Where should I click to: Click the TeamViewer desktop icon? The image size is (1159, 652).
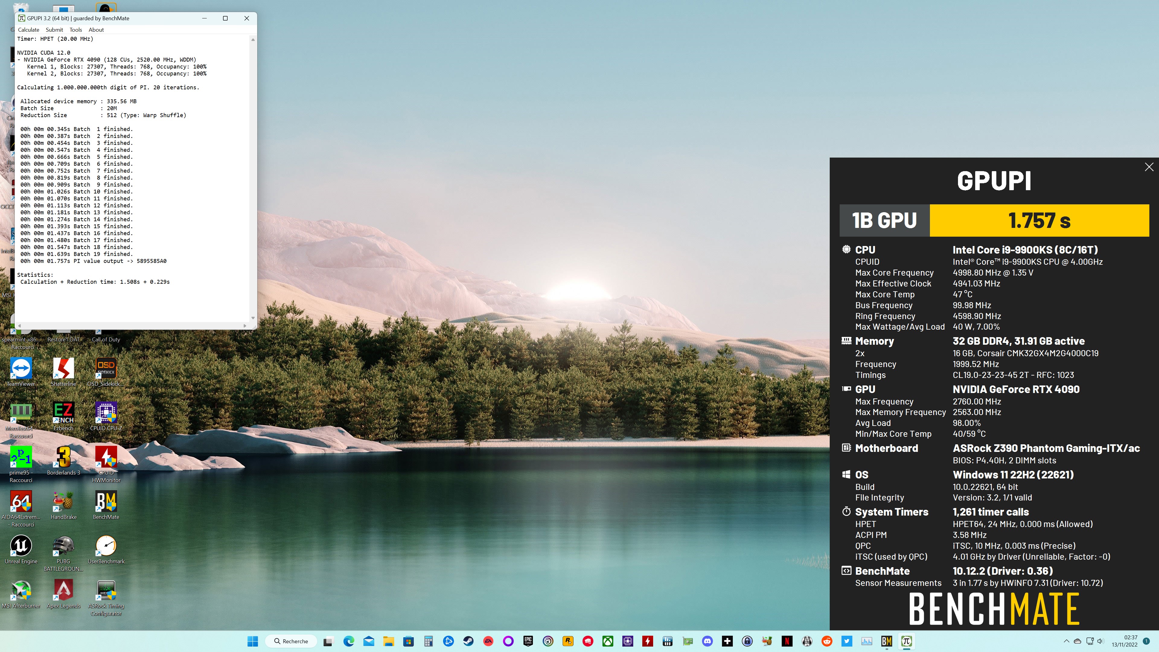21,372
